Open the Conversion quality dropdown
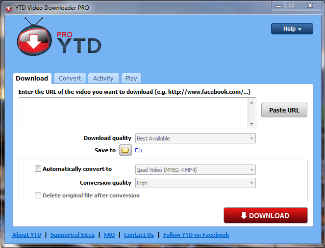 (x=195, y=183)
